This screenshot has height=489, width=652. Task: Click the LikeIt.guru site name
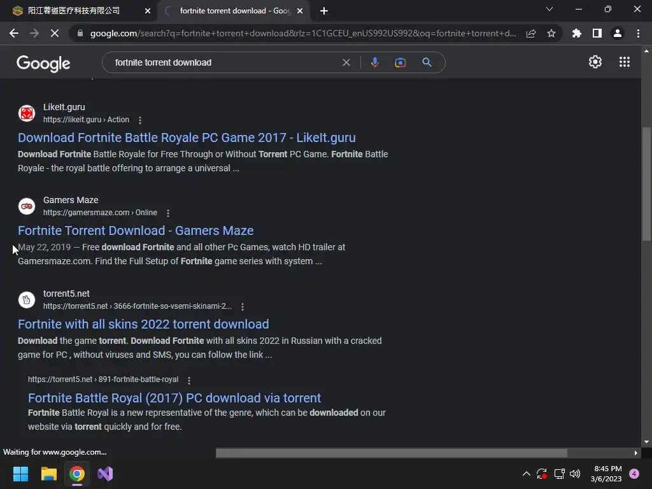pos(64,107)
